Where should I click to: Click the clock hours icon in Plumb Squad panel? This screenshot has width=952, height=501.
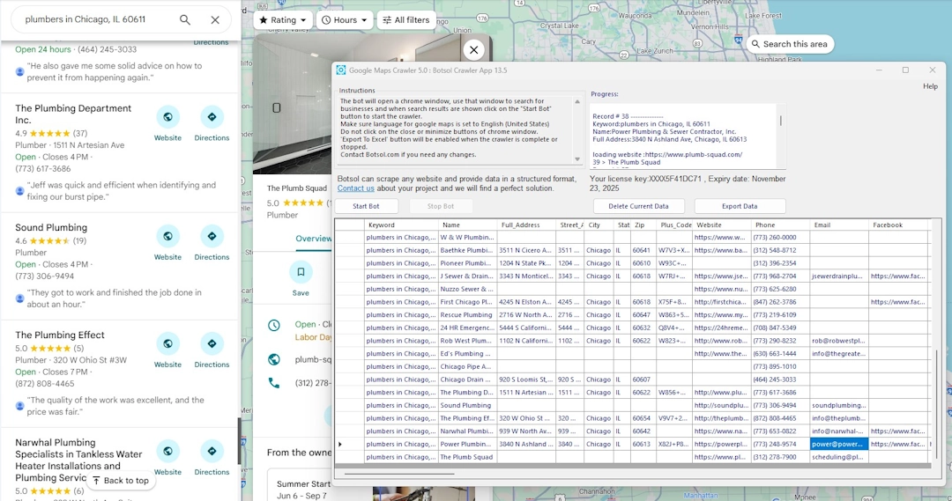(274, 325)
